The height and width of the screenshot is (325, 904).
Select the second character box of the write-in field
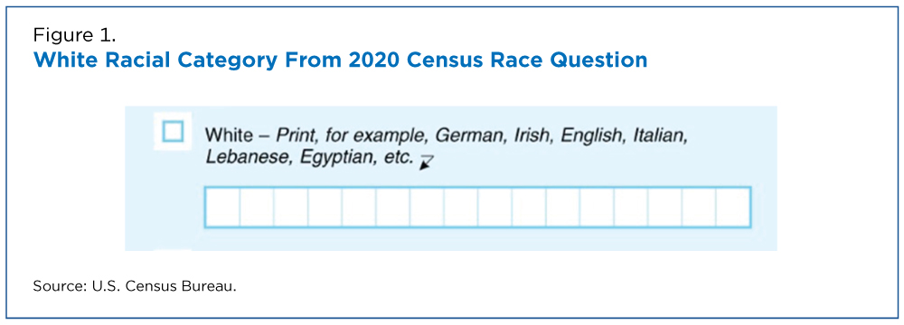[x=257, y=207]
